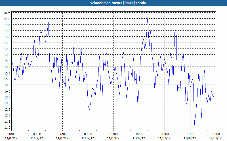Click the "18:00" time axis label
Image resolution: width=227 pixels, height=141 pixels.
(x=165, y=134)
